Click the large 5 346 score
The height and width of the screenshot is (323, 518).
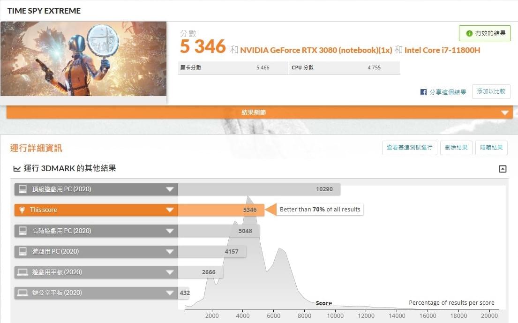(203, 46)
